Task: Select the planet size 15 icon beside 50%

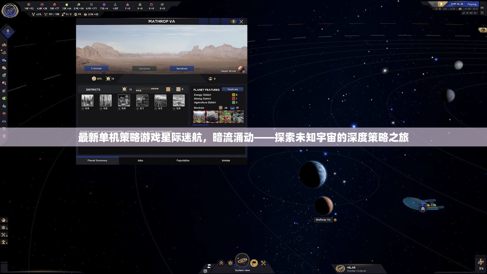Action: tap(108, 79)
